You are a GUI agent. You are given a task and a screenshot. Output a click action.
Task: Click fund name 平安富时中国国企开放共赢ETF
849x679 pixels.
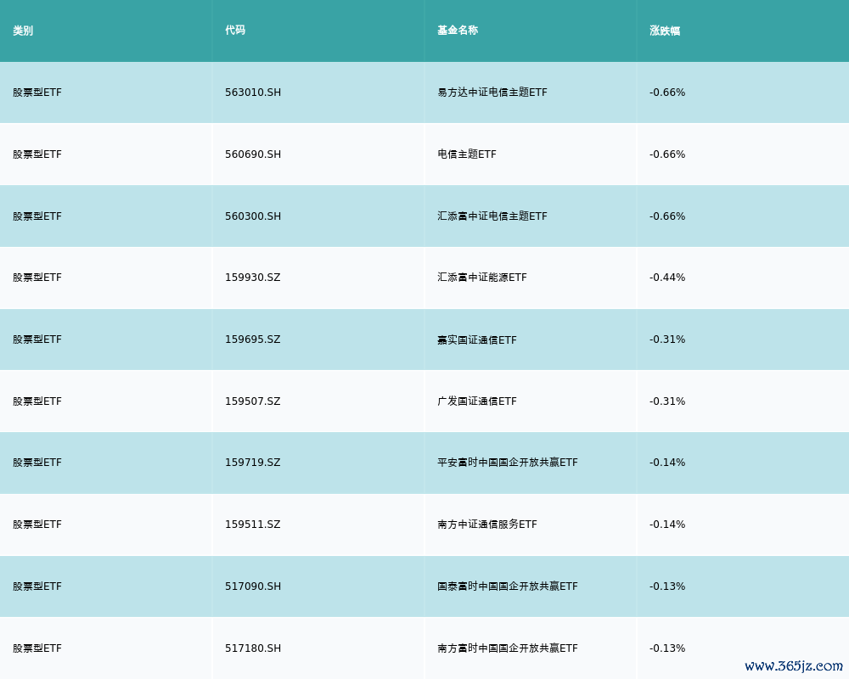coord(508,463)
